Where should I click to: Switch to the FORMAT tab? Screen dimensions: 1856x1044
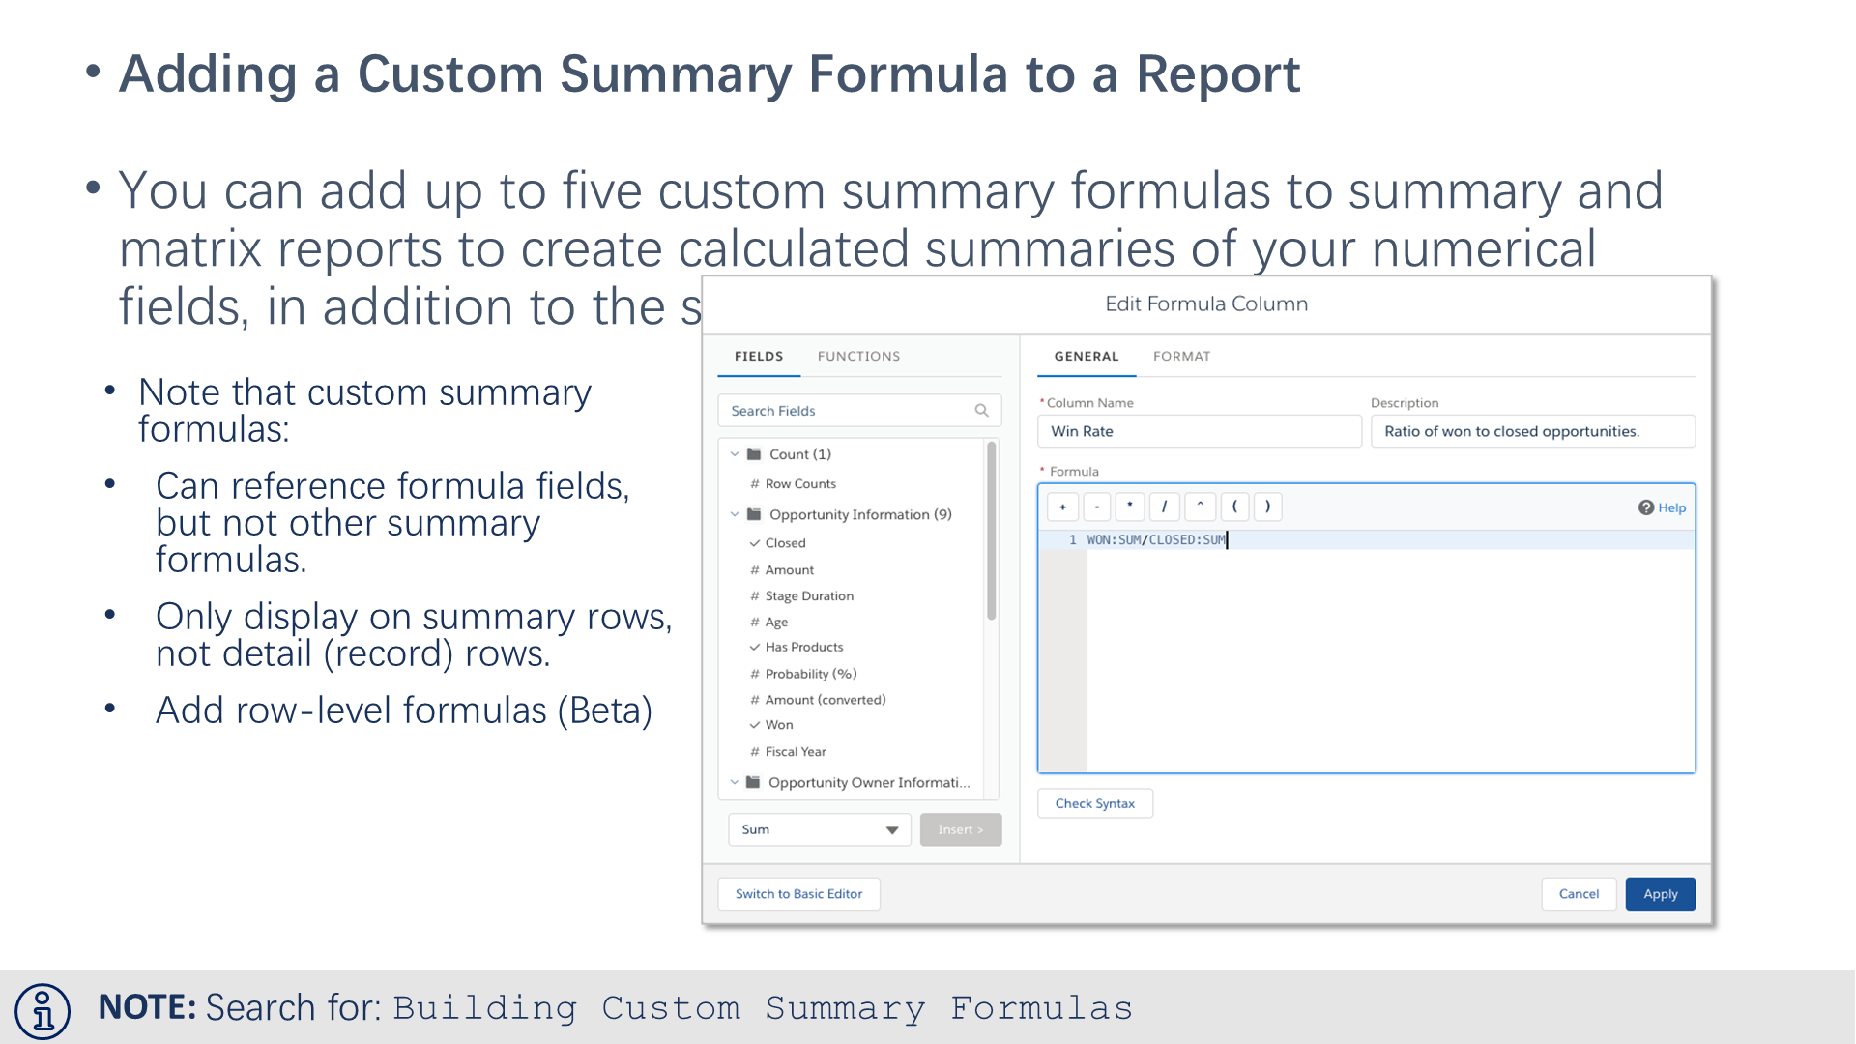1181,356
